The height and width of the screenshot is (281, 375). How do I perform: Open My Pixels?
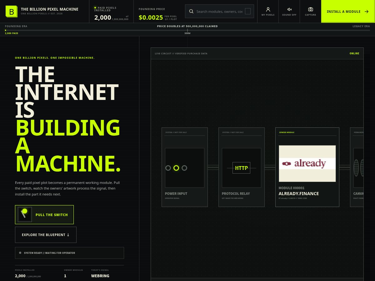point(268,12)
